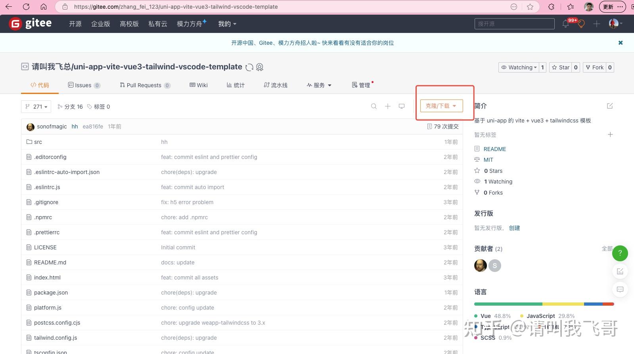Reload the page with the refresh icon
This screenshot has width=634, height=354.
pyautogui.click(x=26, y=7)
